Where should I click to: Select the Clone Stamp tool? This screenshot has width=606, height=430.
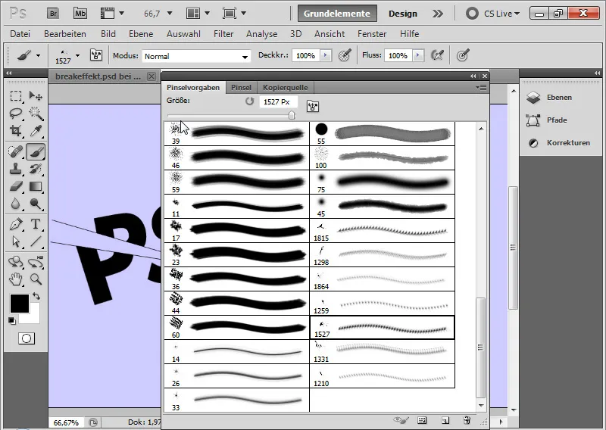16,169
